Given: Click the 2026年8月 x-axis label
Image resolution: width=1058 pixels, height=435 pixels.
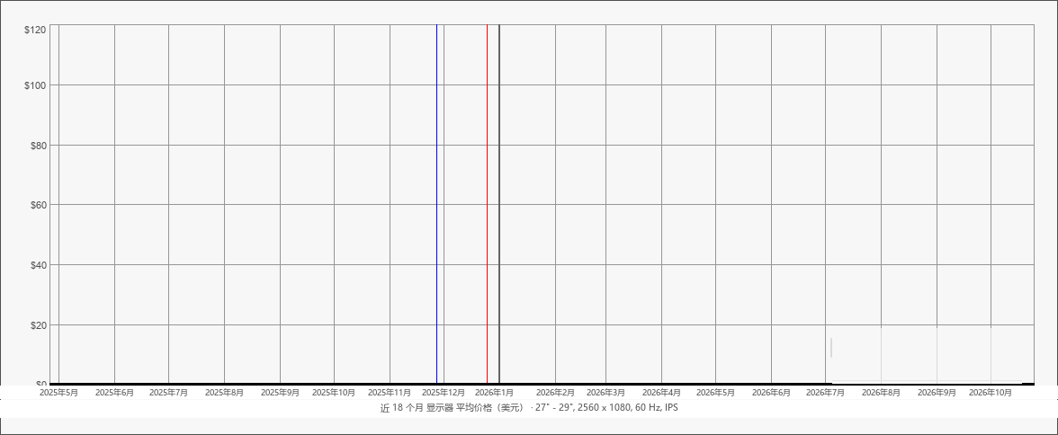Looking at the screenshot, I should (x=882, y=392).
